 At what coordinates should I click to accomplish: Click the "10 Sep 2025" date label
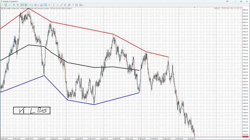pos(3,138)
